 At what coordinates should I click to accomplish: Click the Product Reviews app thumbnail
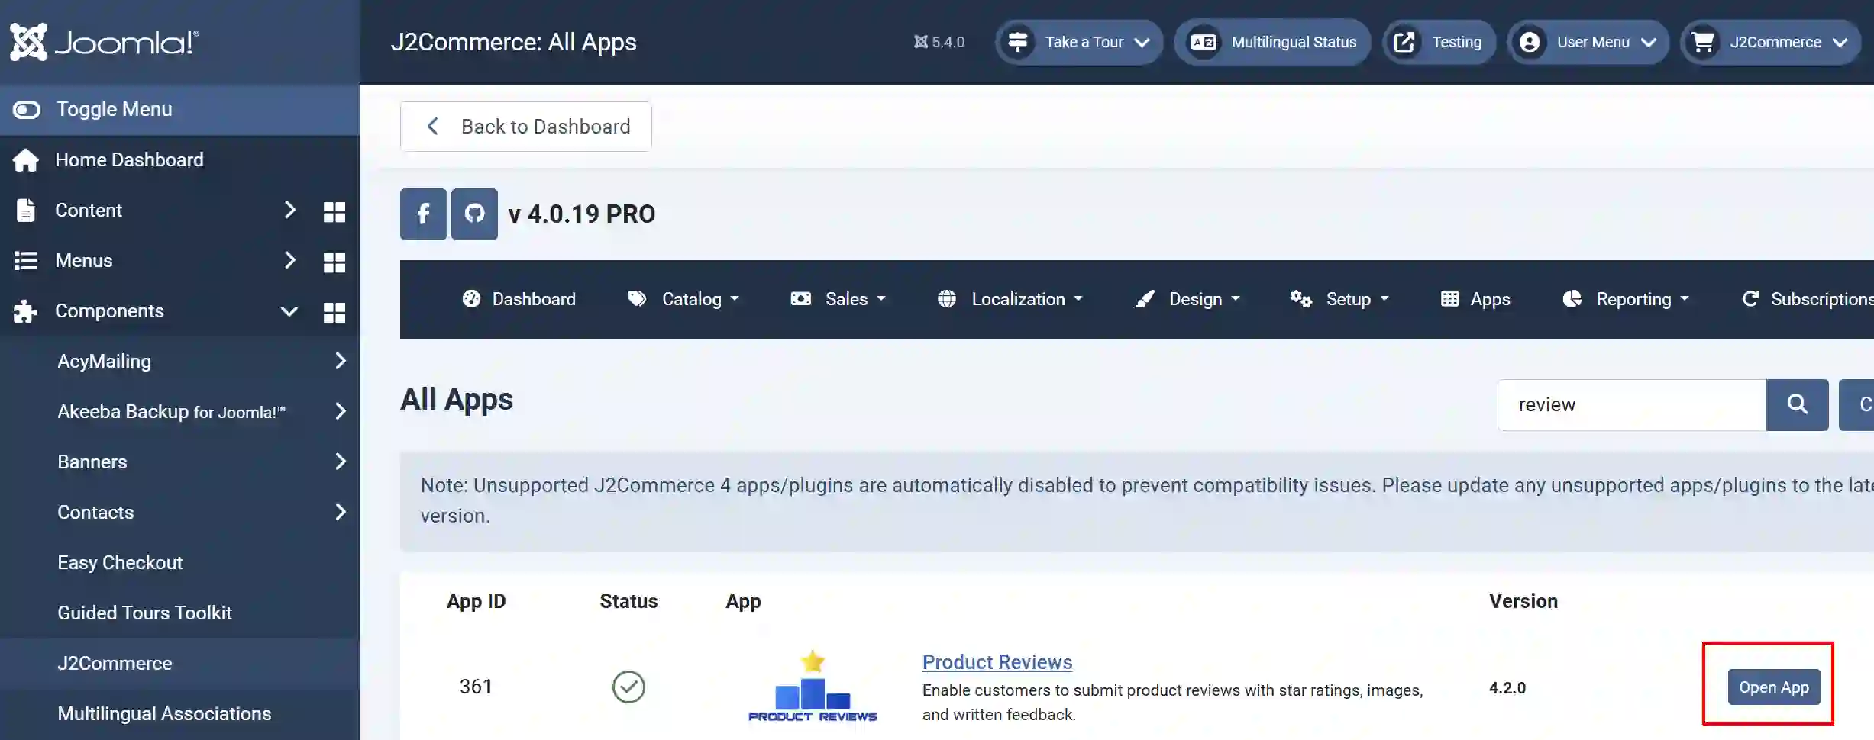[813, 687]
